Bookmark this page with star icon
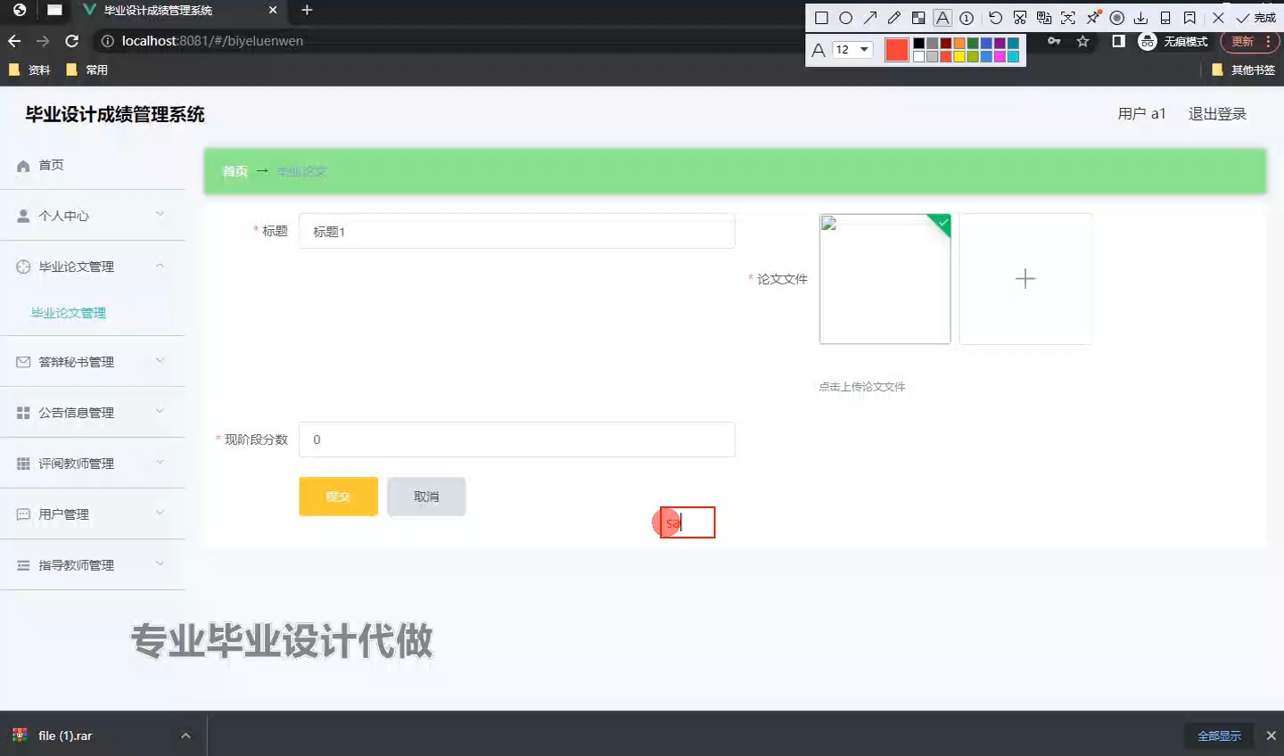Viewport: 1284px width, 756px height. coord(1082,41)
